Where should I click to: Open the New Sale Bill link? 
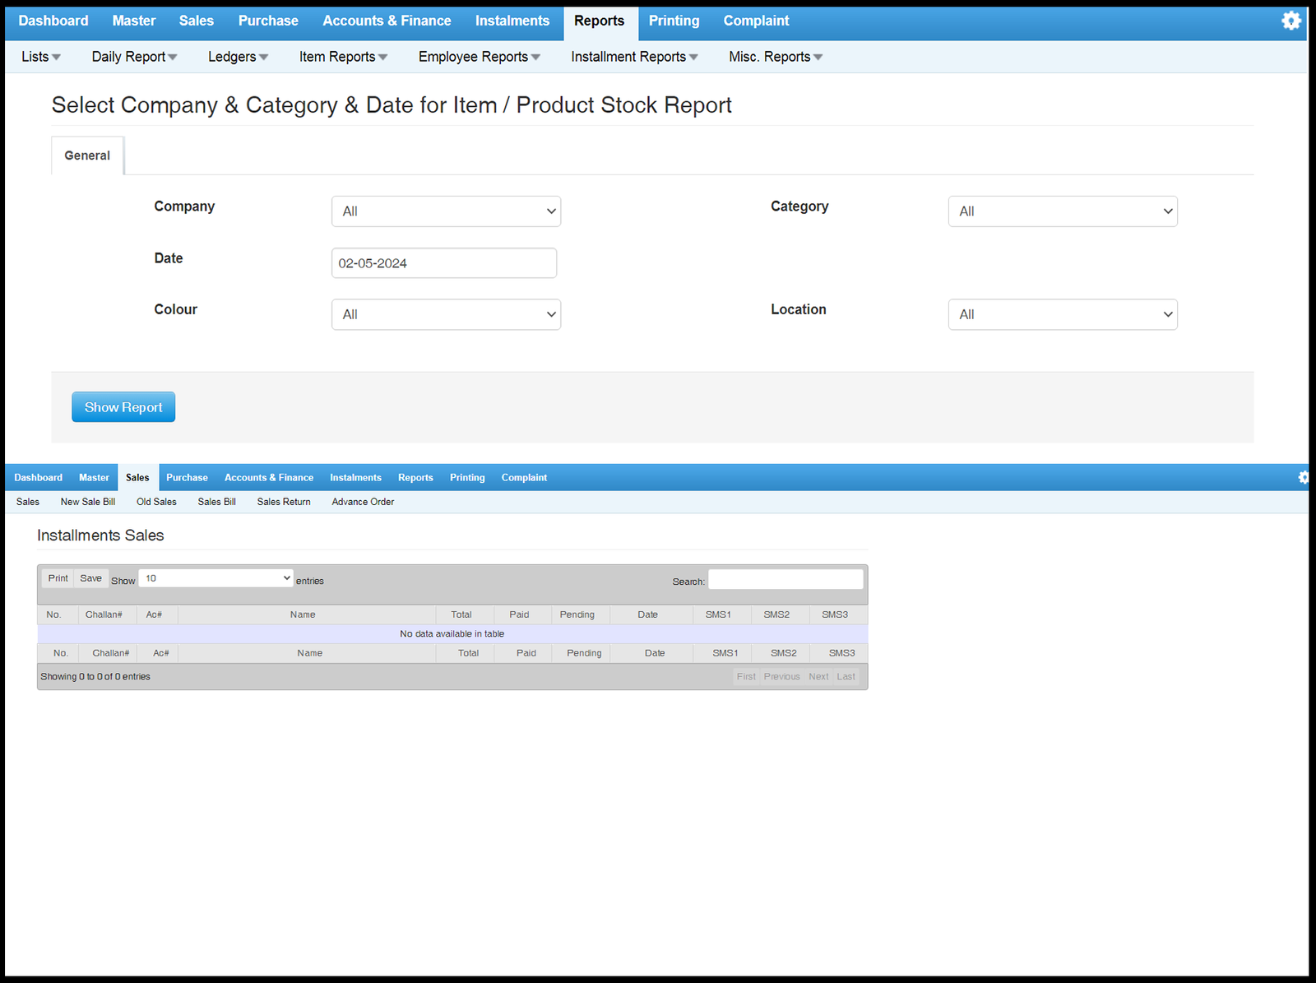(x=88, y=502)
